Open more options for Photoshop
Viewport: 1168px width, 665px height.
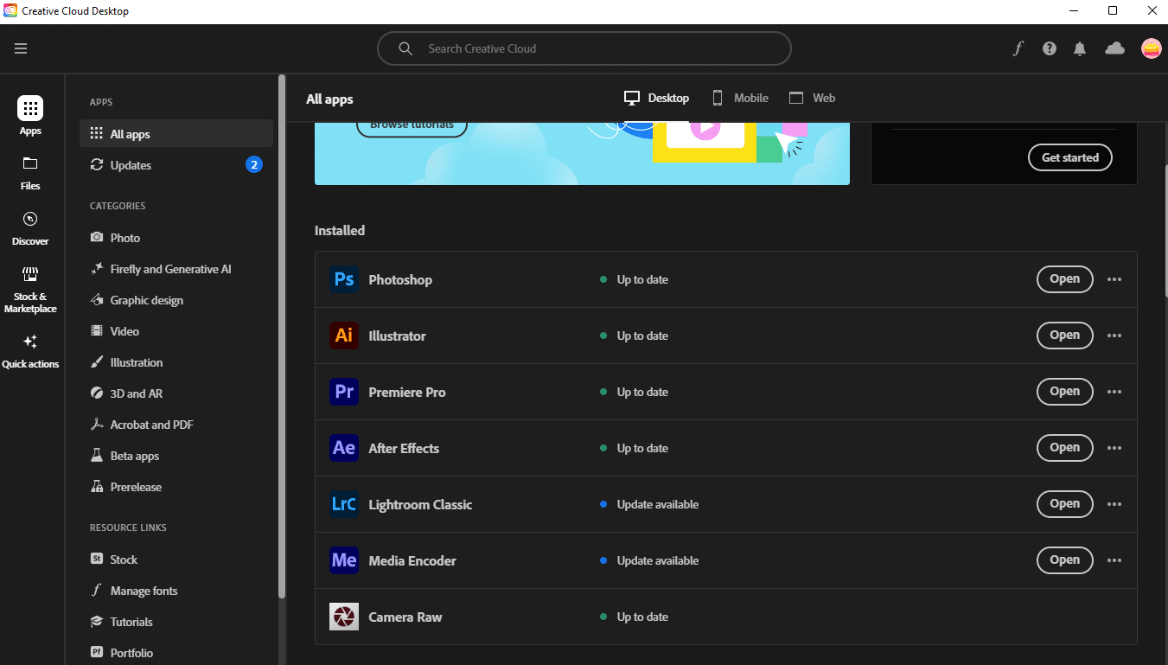coord(1114,279)
